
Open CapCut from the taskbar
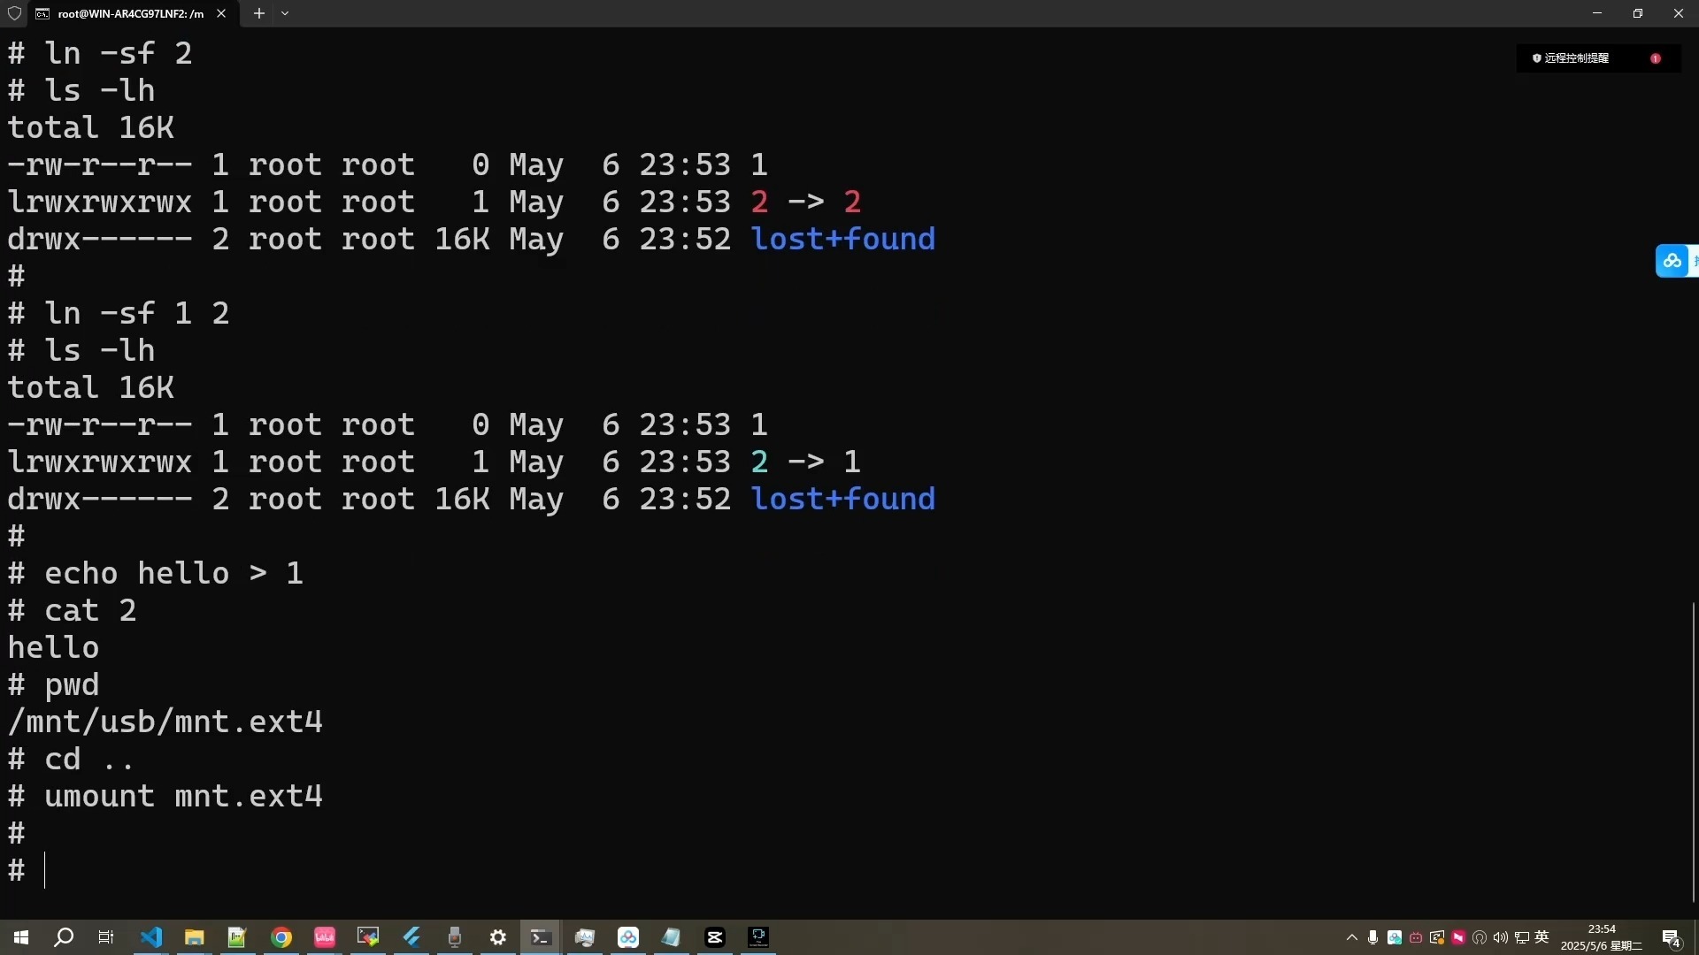(x=715, y=937)
